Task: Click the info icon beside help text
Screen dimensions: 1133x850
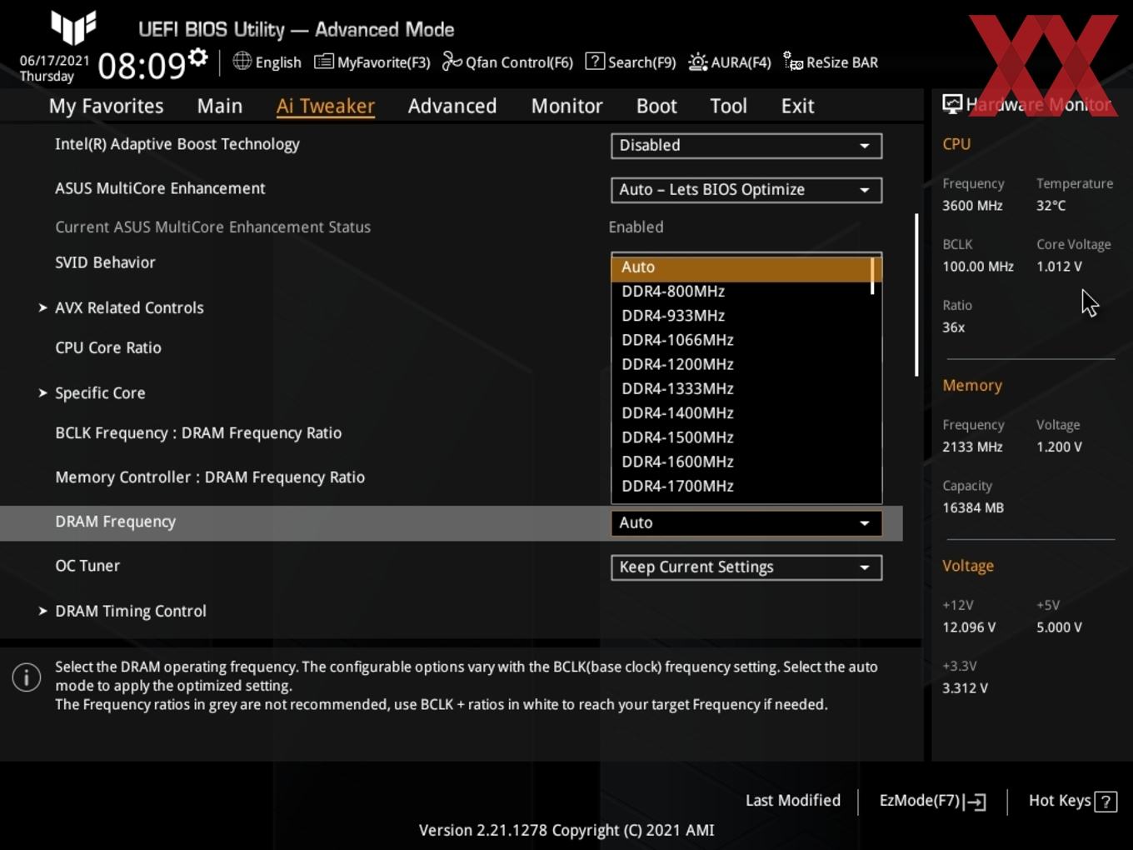Action: coord(27,677)
